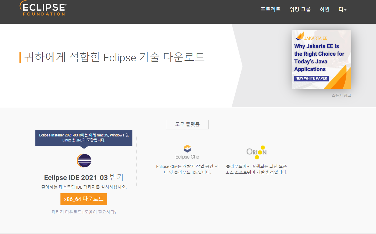Click the Eclipse IDE 2021-03 받기 heading

pos(84,177)
